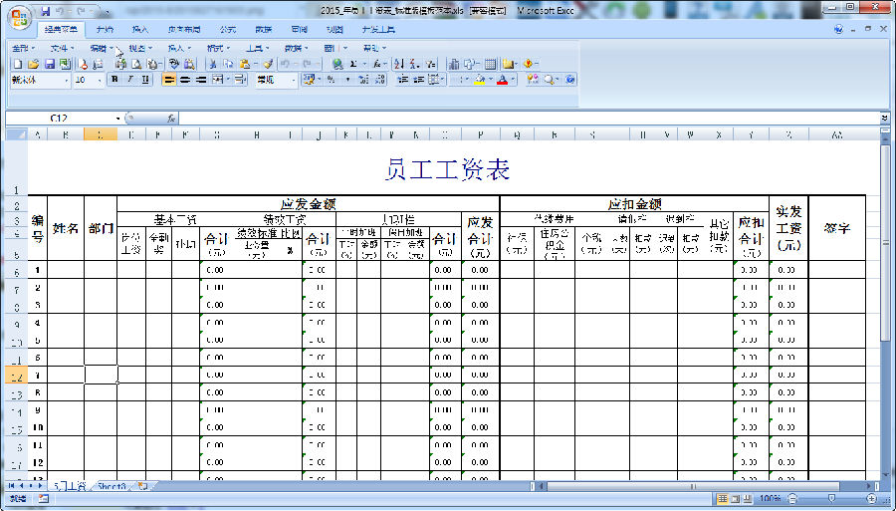Click the Office button logo
Screen dimensions: 896x511
coord(20,17)
